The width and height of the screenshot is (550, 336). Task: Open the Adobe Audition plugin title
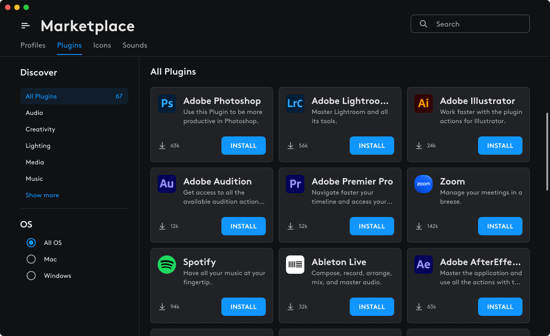click(217, 182)
